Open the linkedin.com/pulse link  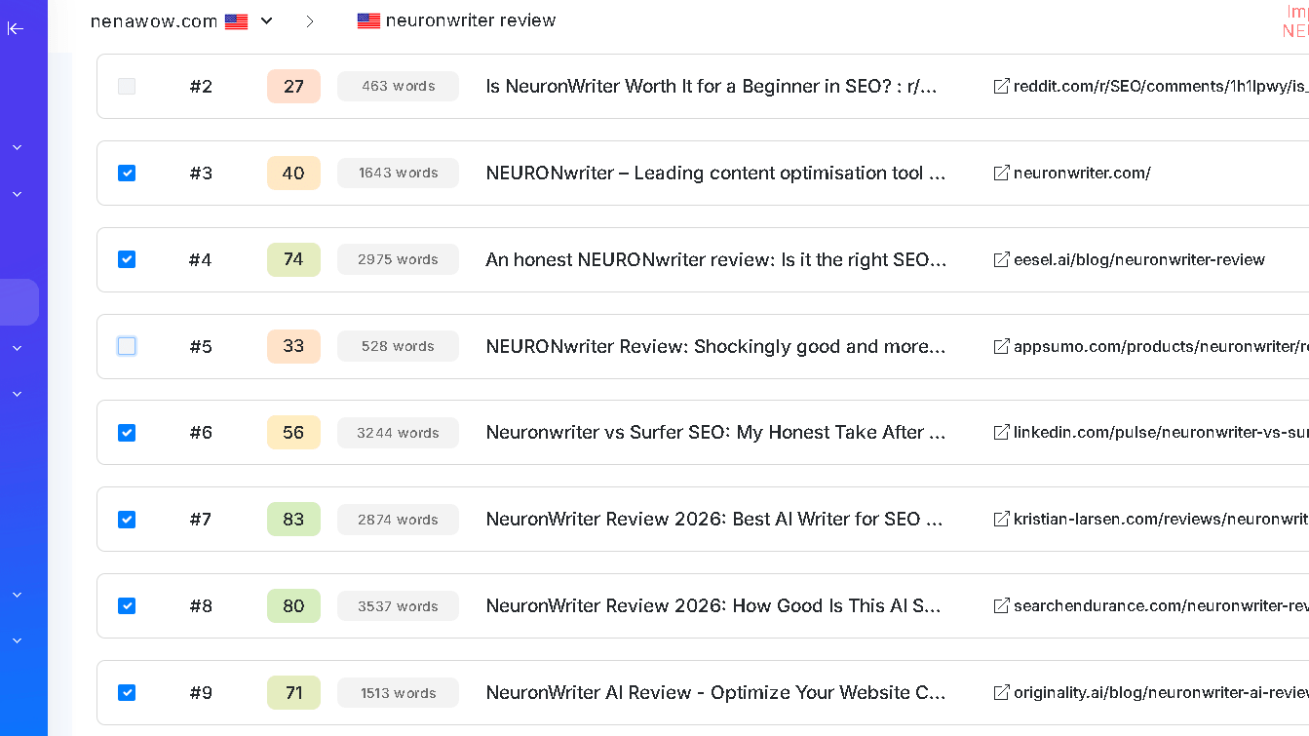pos(1161,432)
